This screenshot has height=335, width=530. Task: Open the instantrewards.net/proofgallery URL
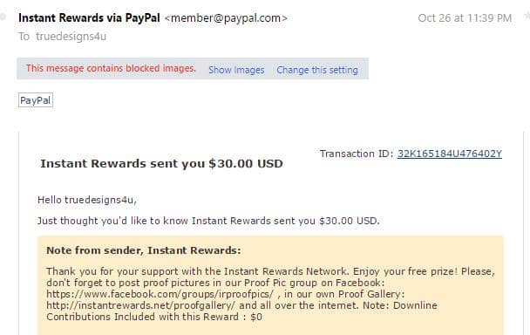tap(140, 305)
